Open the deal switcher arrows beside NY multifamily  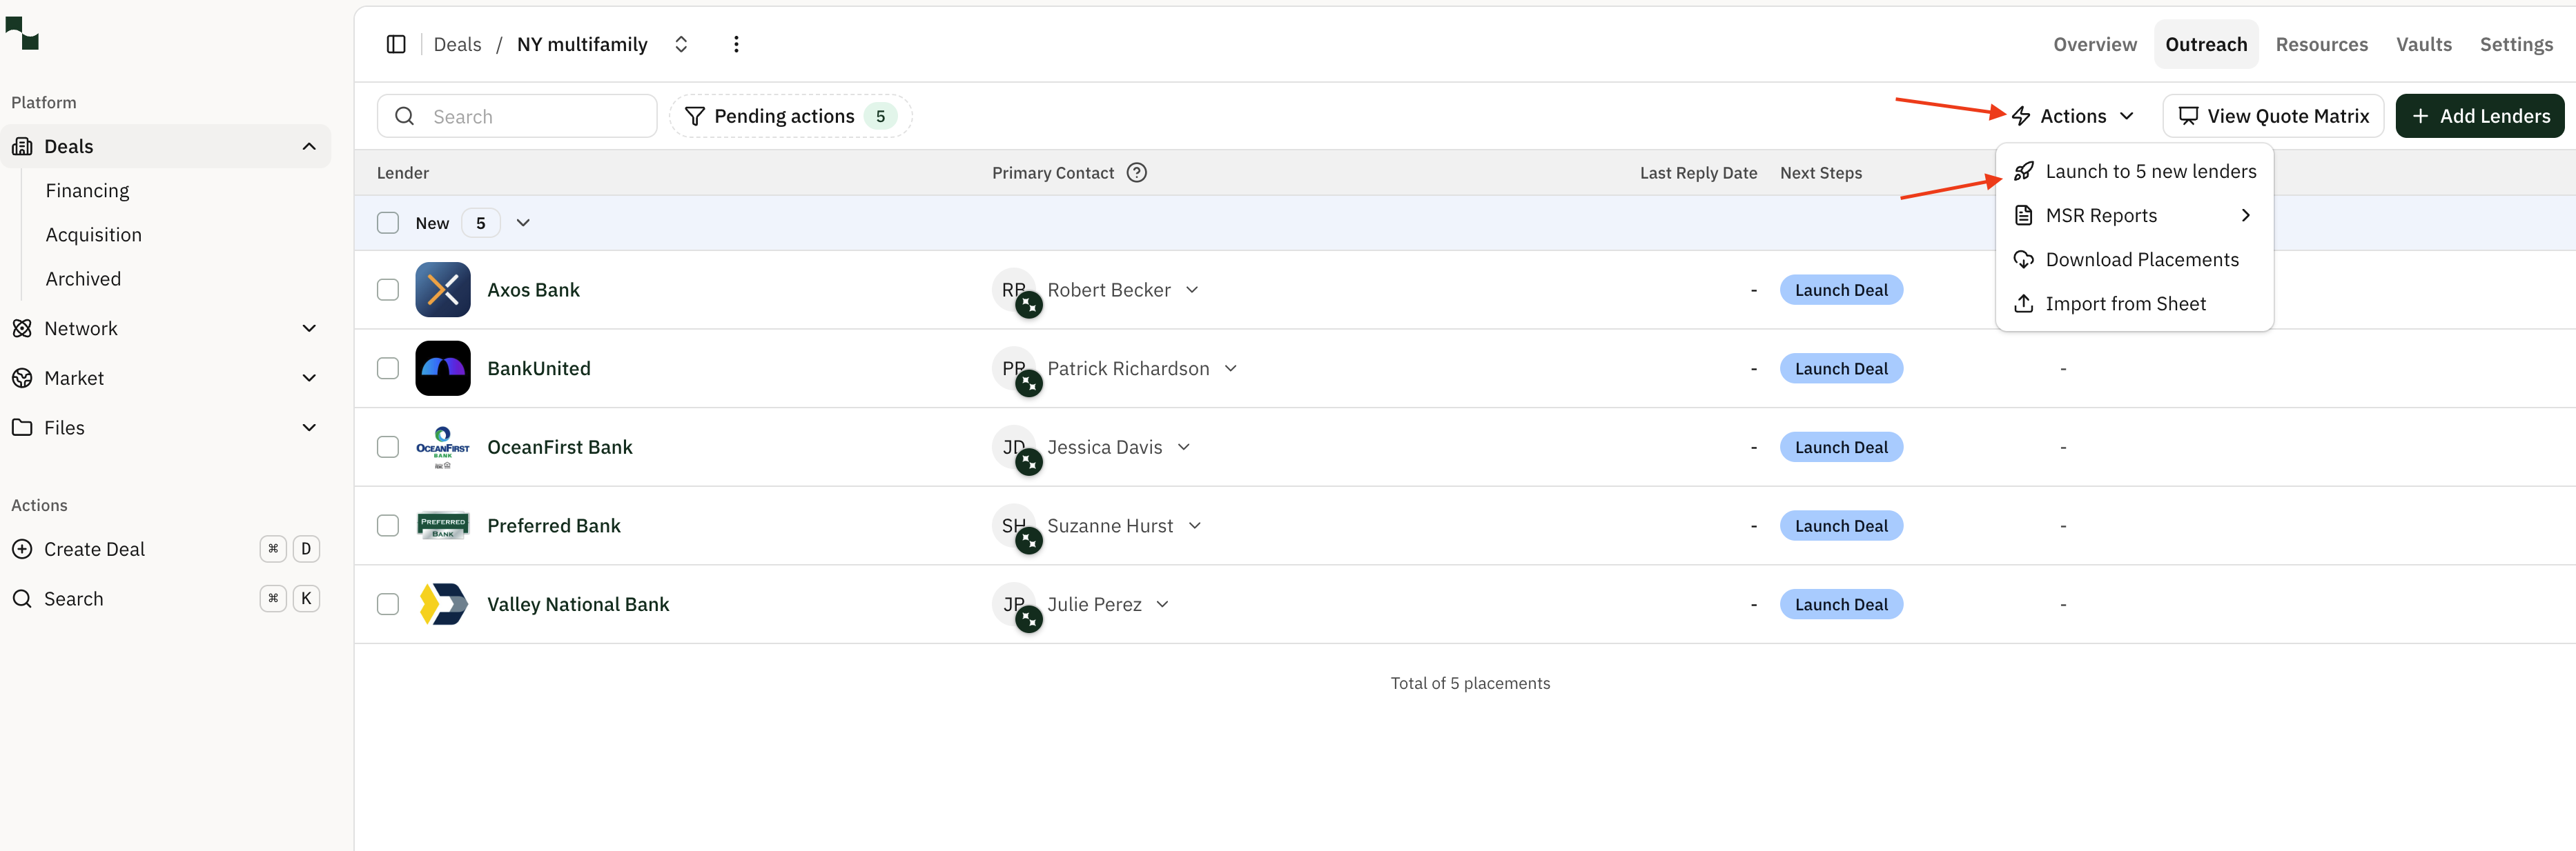[681, 44]
